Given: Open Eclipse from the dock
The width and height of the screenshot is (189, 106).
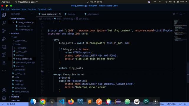Looking at the screenshot, I should pyautogui.click(x=118, y=102).
